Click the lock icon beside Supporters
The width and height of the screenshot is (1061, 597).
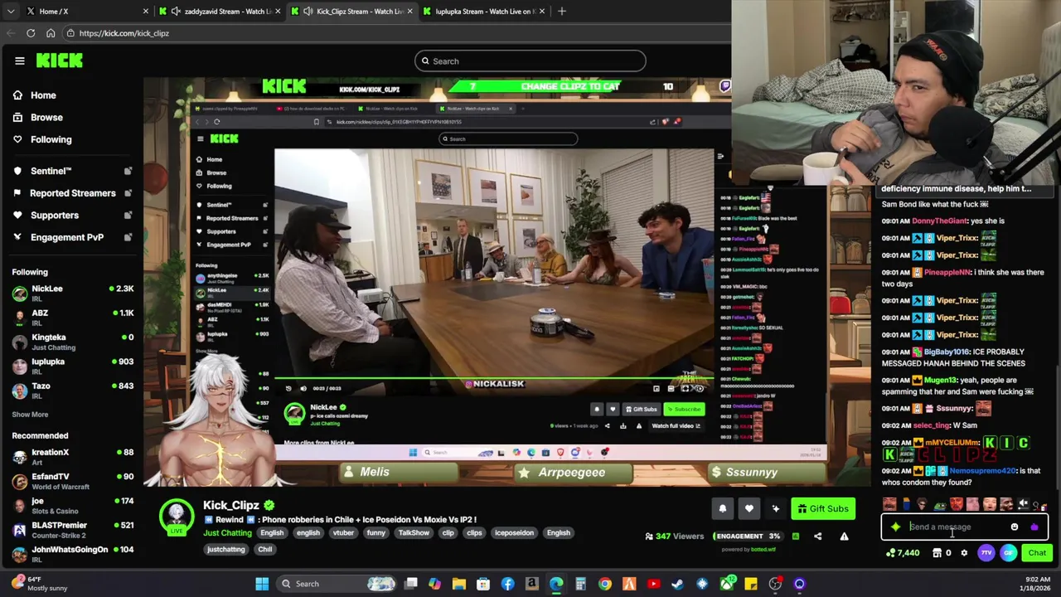128,215
